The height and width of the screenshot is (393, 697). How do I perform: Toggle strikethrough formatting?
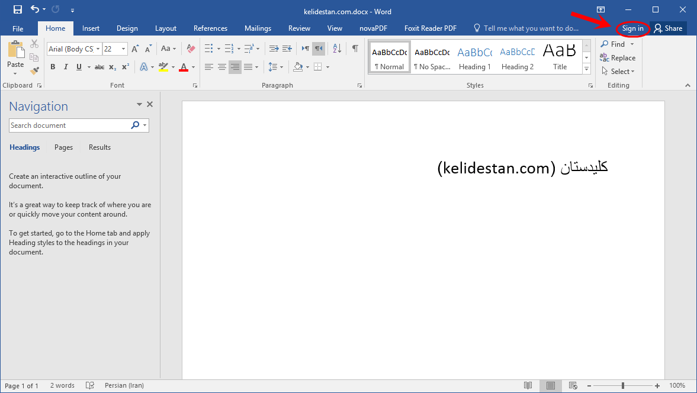click(99, 67)
